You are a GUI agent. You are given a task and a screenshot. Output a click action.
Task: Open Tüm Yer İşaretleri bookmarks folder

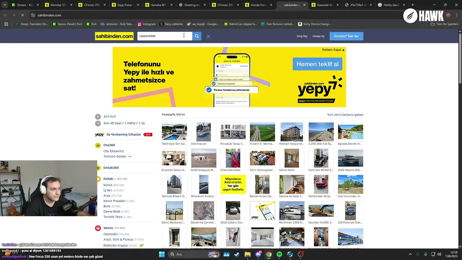[445, 24]
